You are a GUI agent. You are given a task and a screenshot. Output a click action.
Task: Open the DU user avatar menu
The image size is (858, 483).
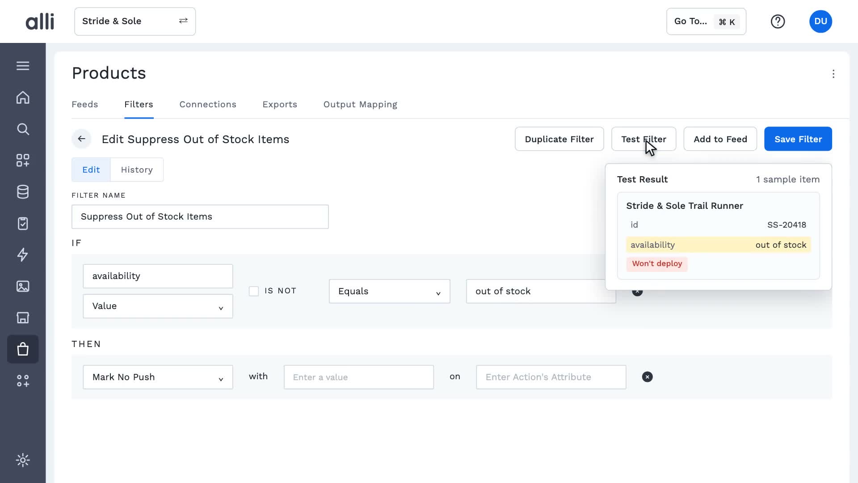(820, 21)
